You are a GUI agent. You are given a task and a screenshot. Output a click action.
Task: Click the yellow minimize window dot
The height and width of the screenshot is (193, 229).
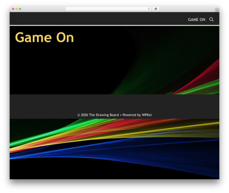click(16, 9)
